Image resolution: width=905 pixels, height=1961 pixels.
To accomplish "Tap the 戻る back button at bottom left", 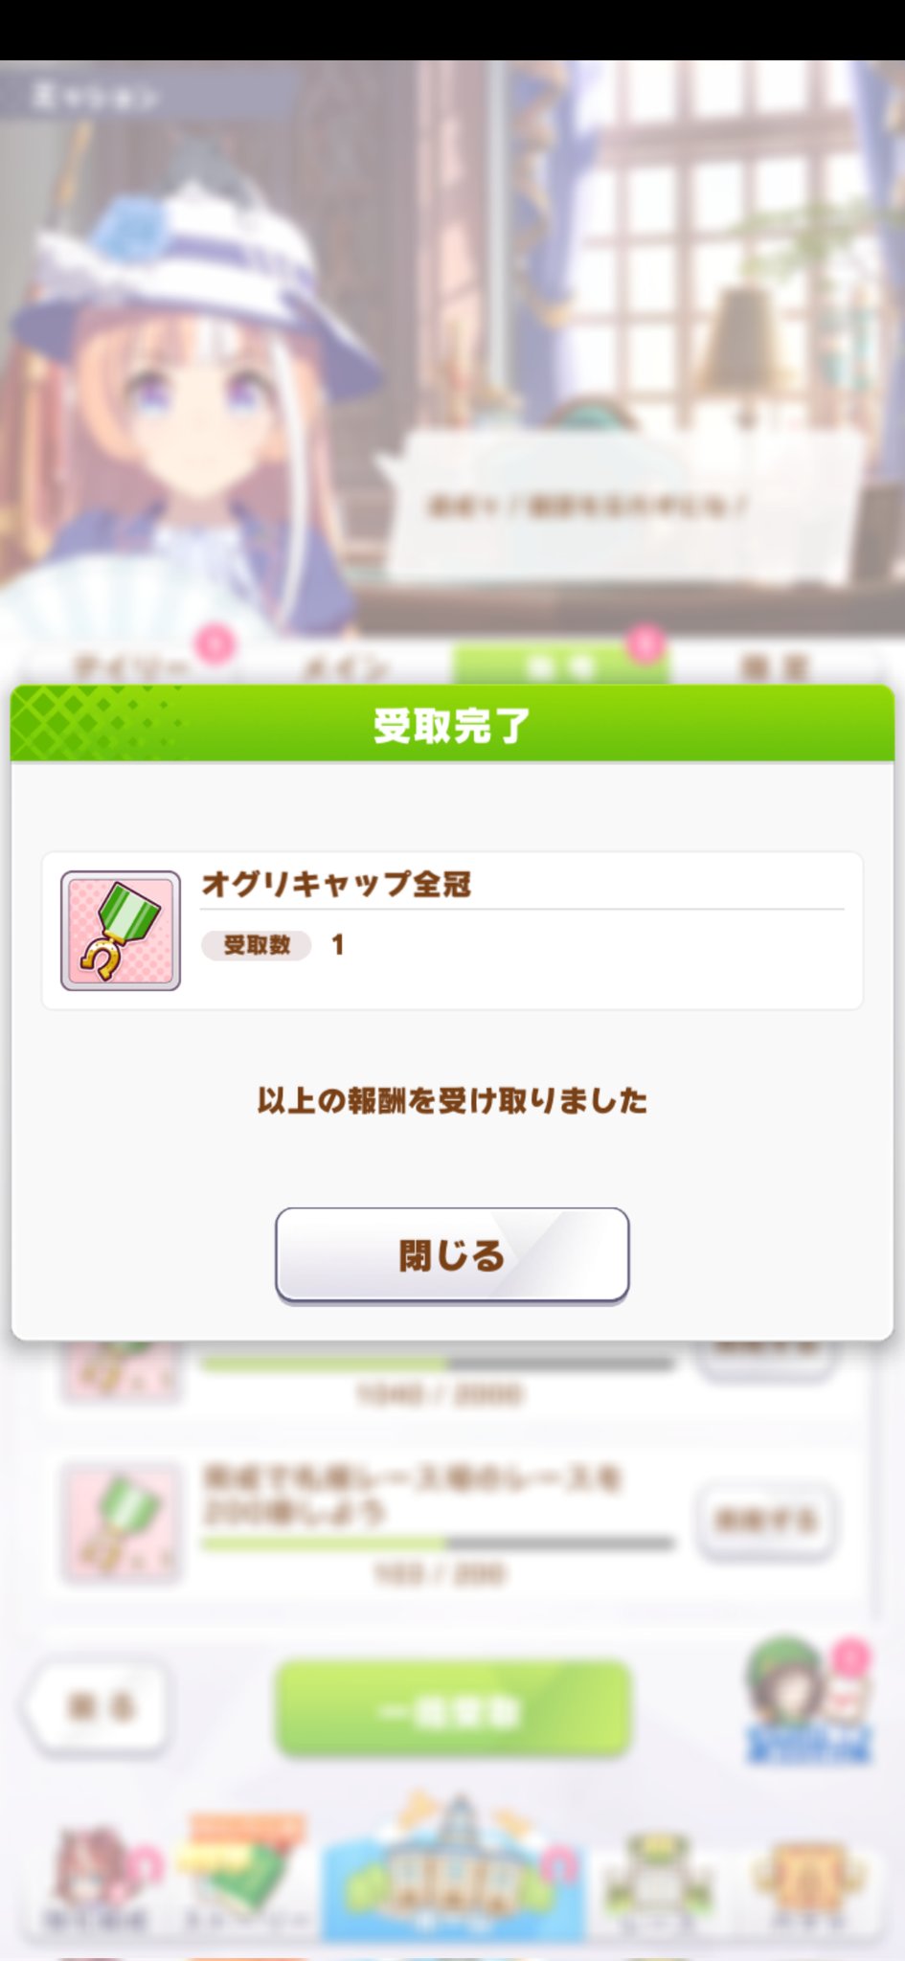I will coord(96,1706).
